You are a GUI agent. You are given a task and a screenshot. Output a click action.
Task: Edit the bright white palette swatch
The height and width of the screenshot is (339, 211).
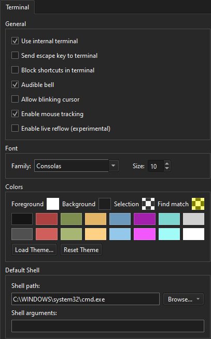pos(193,234)
